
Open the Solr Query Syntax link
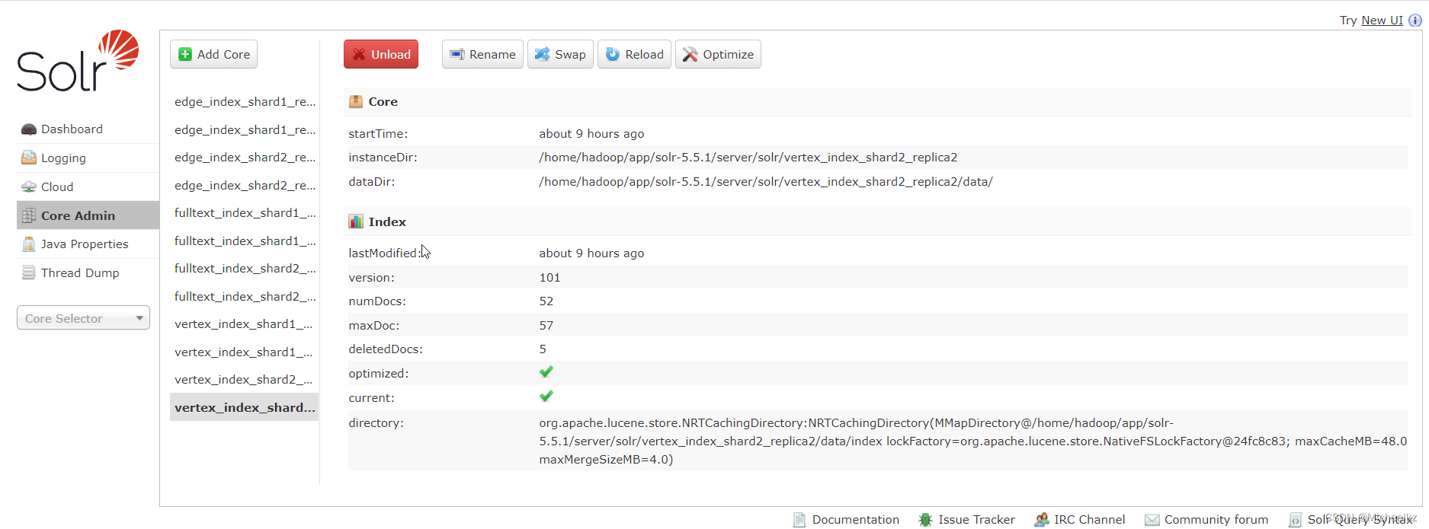click(x=1360, y=520)
